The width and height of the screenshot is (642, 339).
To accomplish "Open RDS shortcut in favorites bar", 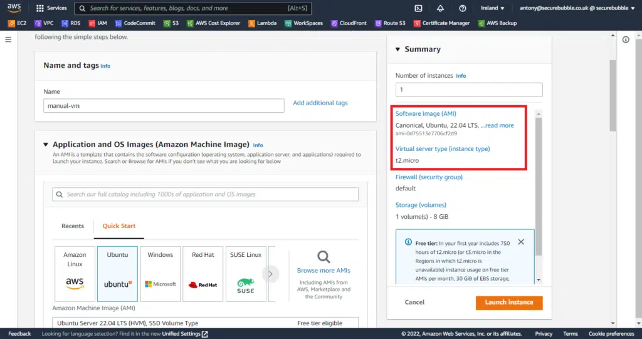I will 71,23.
